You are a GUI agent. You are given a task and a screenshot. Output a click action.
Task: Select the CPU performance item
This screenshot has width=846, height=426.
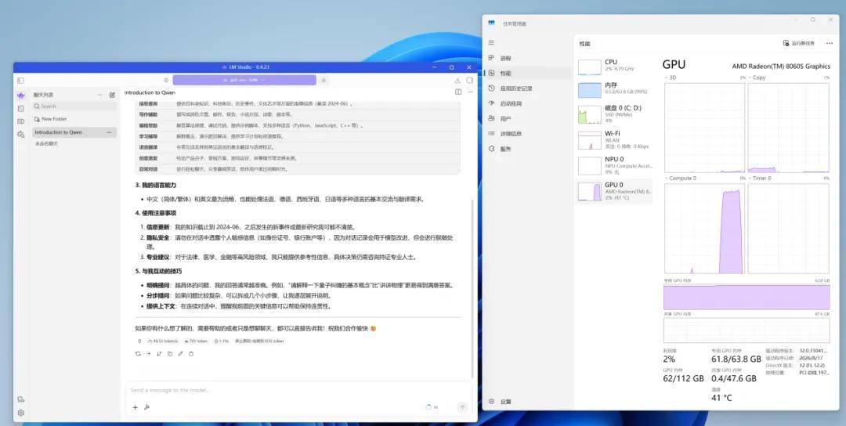click(615, 66)
